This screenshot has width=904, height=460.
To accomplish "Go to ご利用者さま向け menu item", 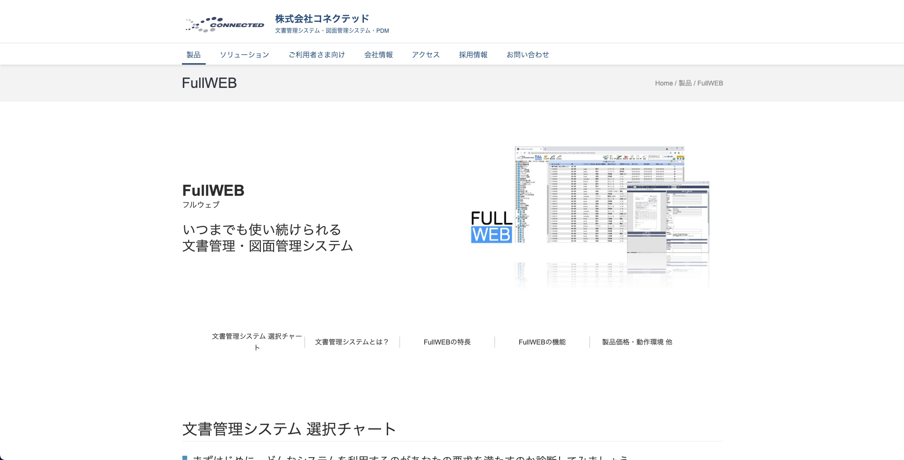I will 316,55.
